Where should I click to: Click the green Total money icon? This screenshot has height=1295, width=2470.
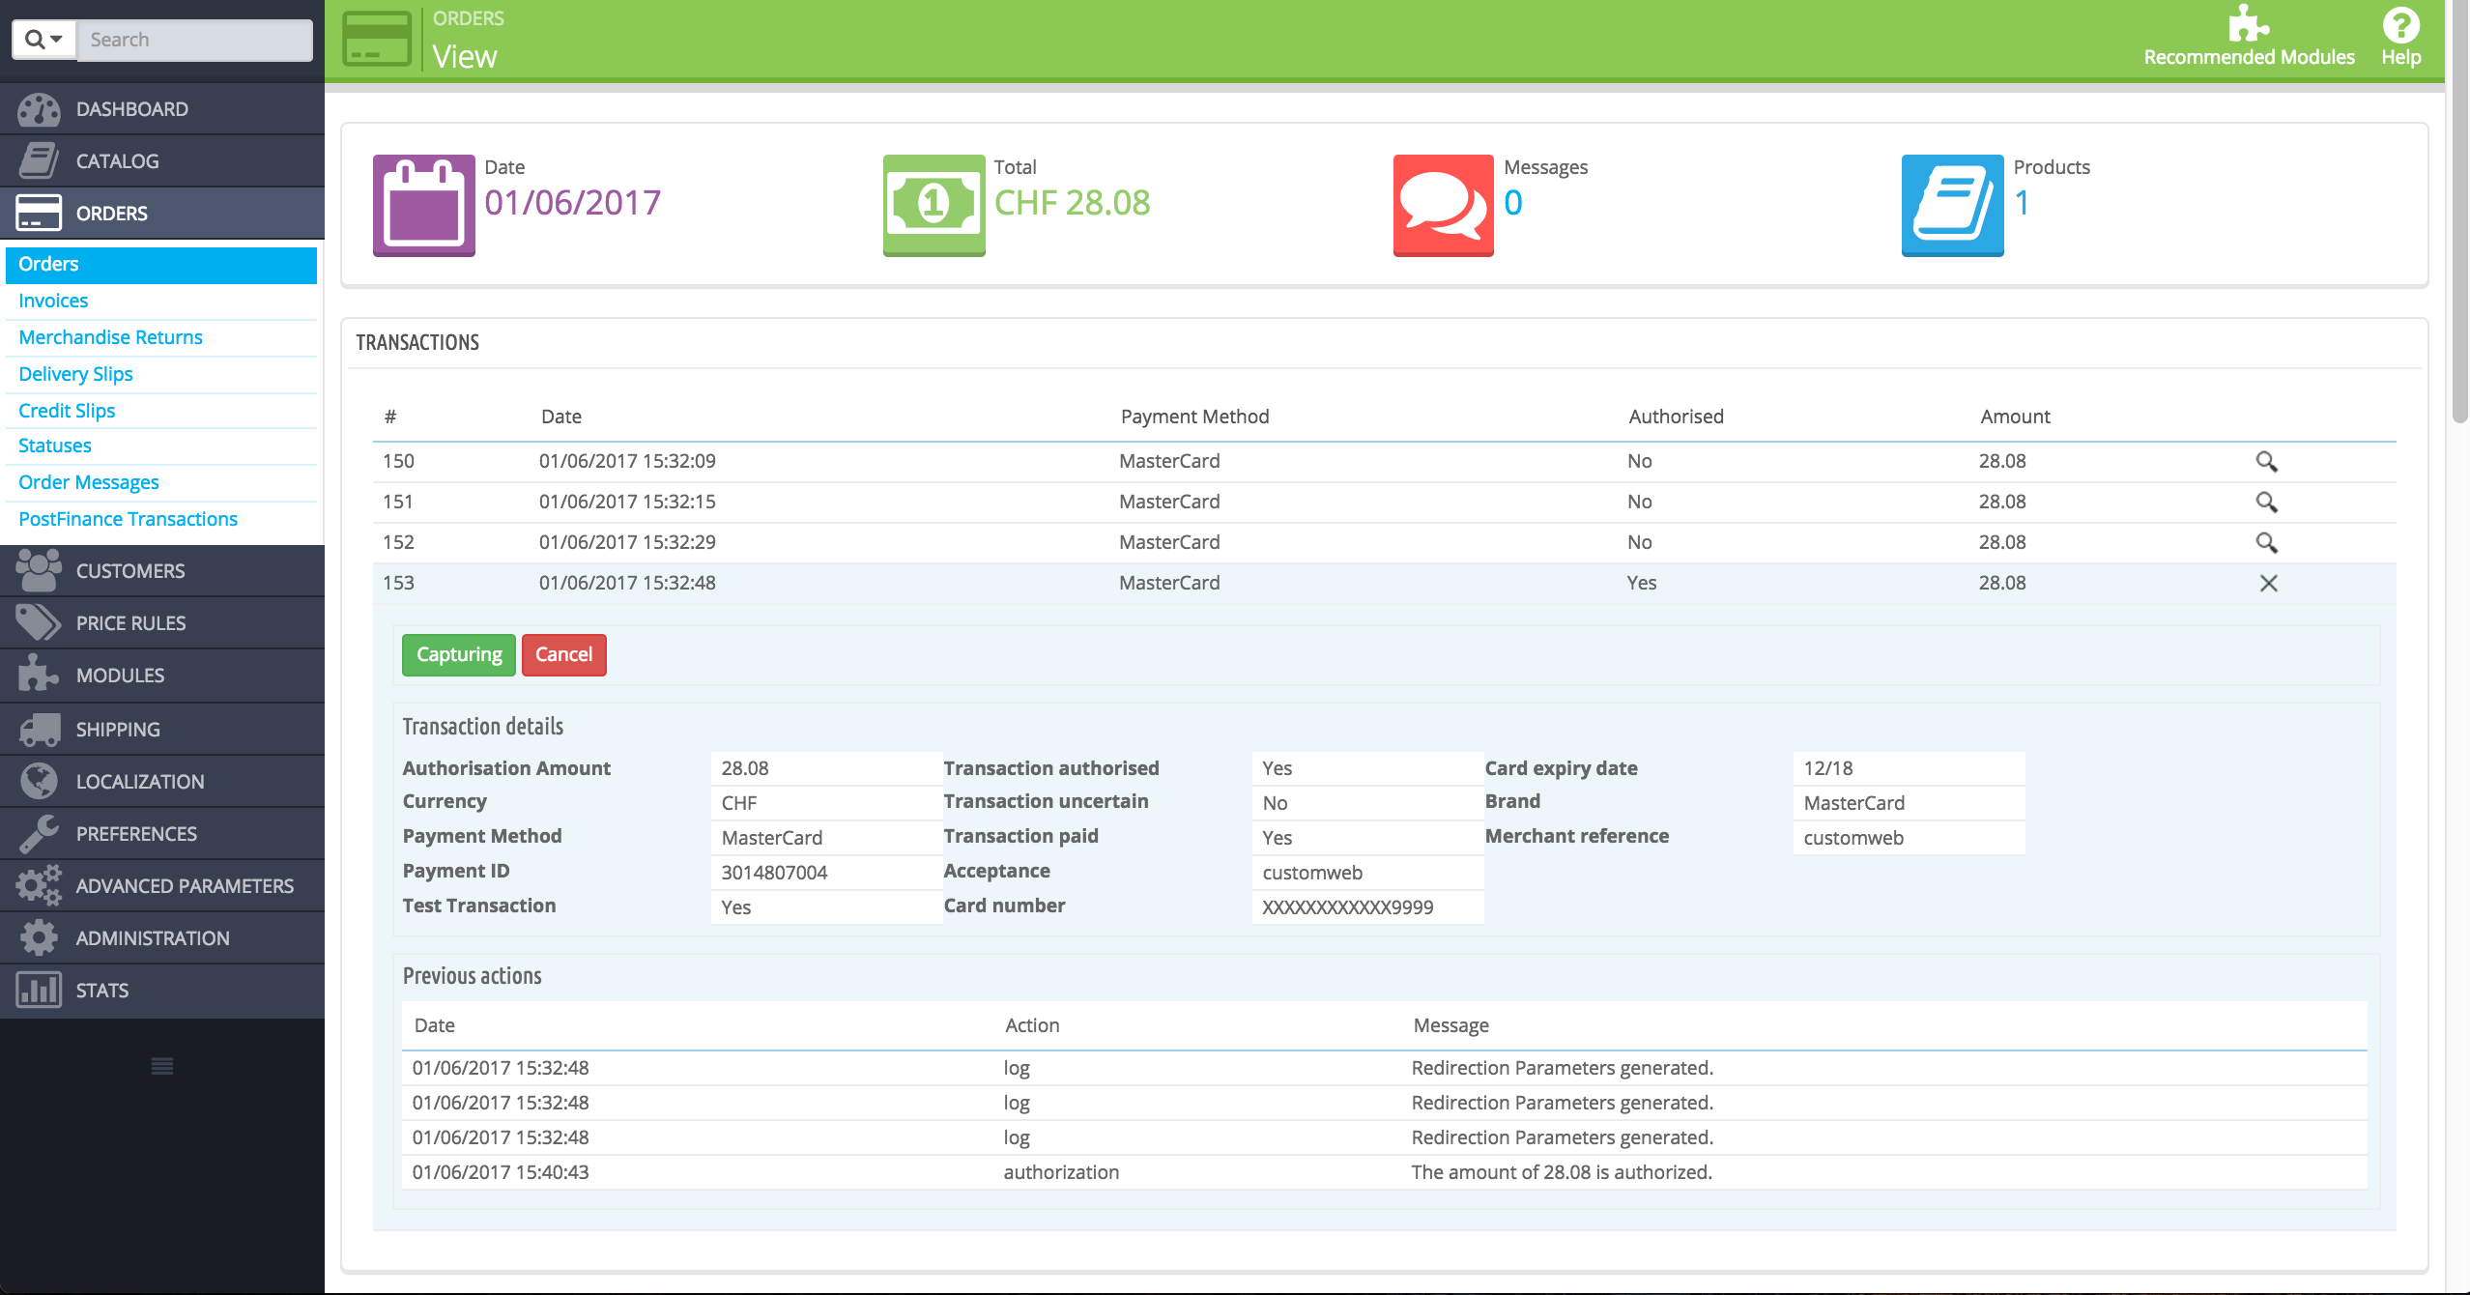point(933,205)
